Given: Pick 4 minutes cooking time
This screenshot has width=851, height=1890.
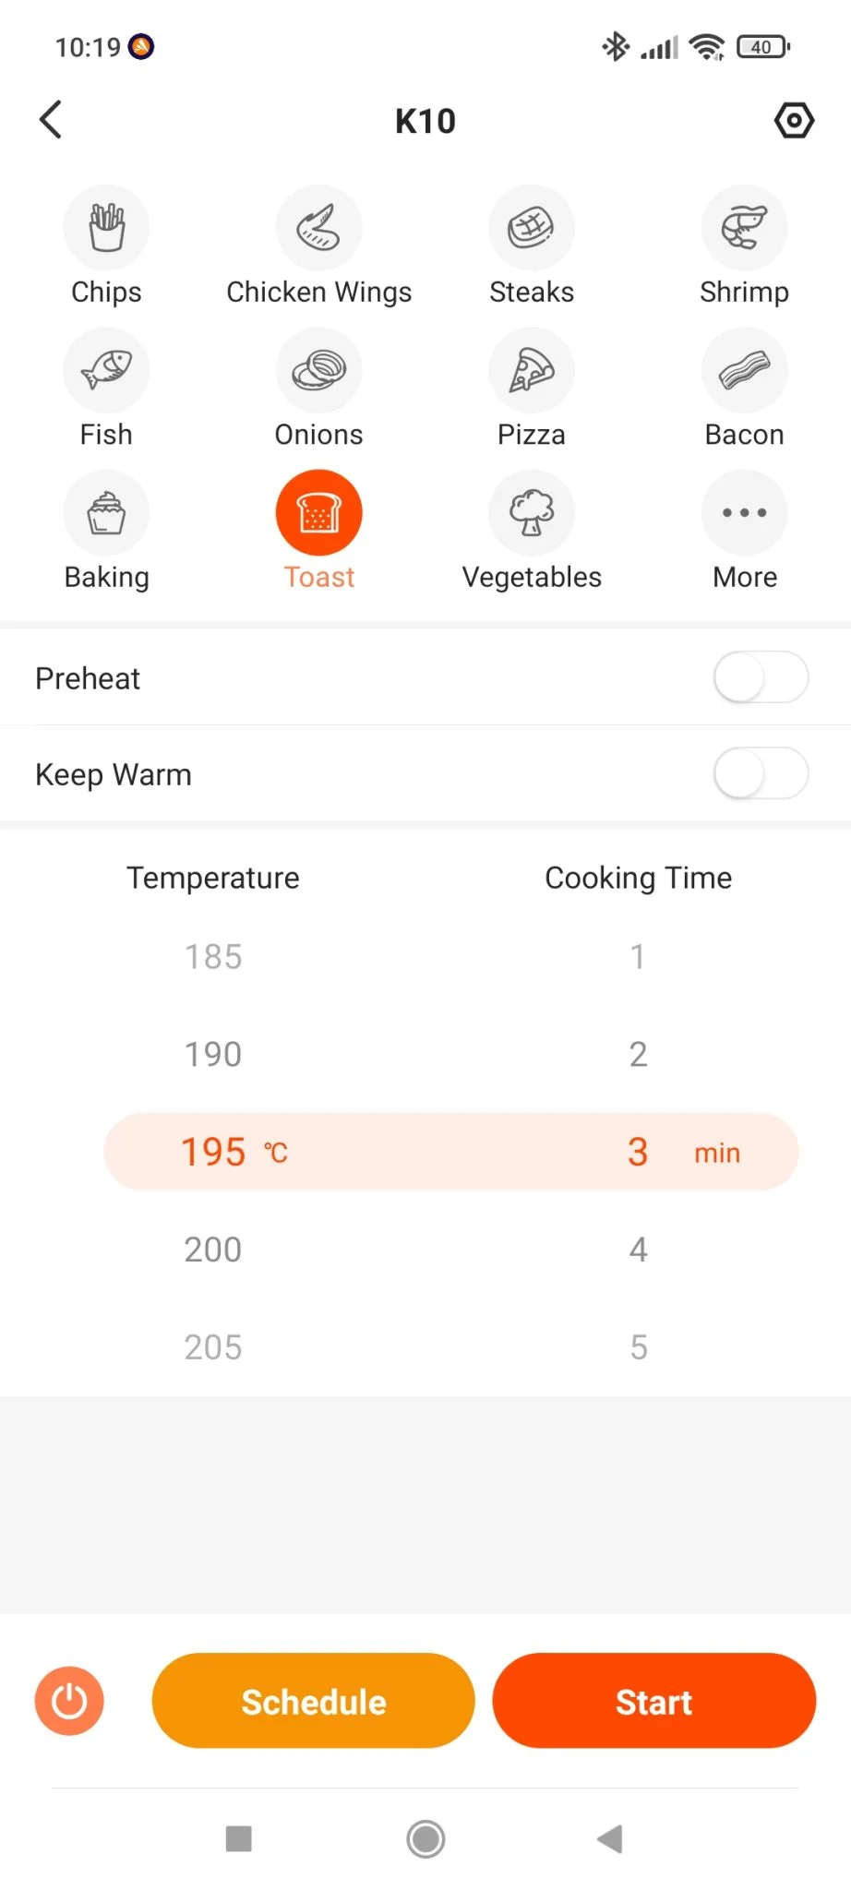Looking at the screenshot, I should 638,1250.
